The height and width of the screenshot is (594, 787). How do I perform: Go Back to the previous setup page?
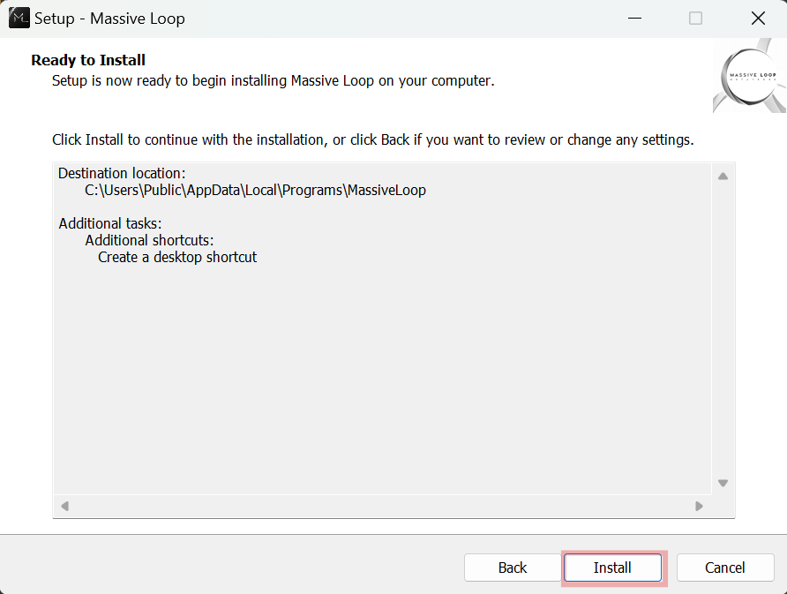click(x=513, y=568)
